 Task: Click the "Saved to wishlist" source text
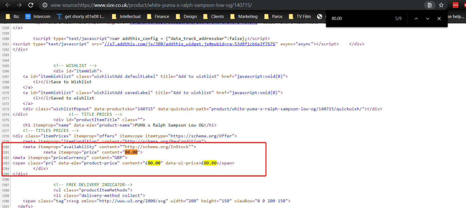[x=72, y=98]
